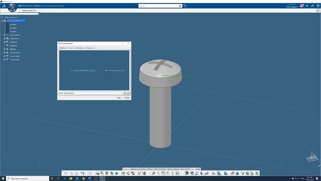This screenshot has height=181, width=321.
Task: Select the Demo_Screw A.1 document tab
Action: [x=29, y=10]
